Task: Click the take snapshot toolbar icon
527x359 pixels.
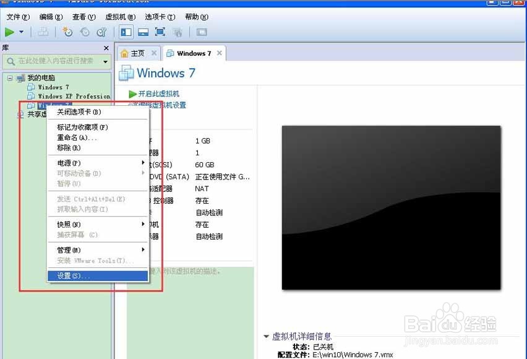Action: point(67,32)
